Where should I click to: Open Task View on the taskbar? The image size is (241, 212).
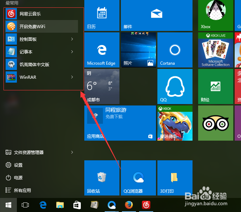pos(25,205)
